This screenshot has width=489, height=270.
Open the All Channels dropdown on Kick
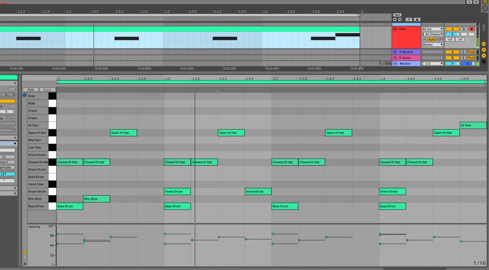pyautogui.click(x=432, y=34)
